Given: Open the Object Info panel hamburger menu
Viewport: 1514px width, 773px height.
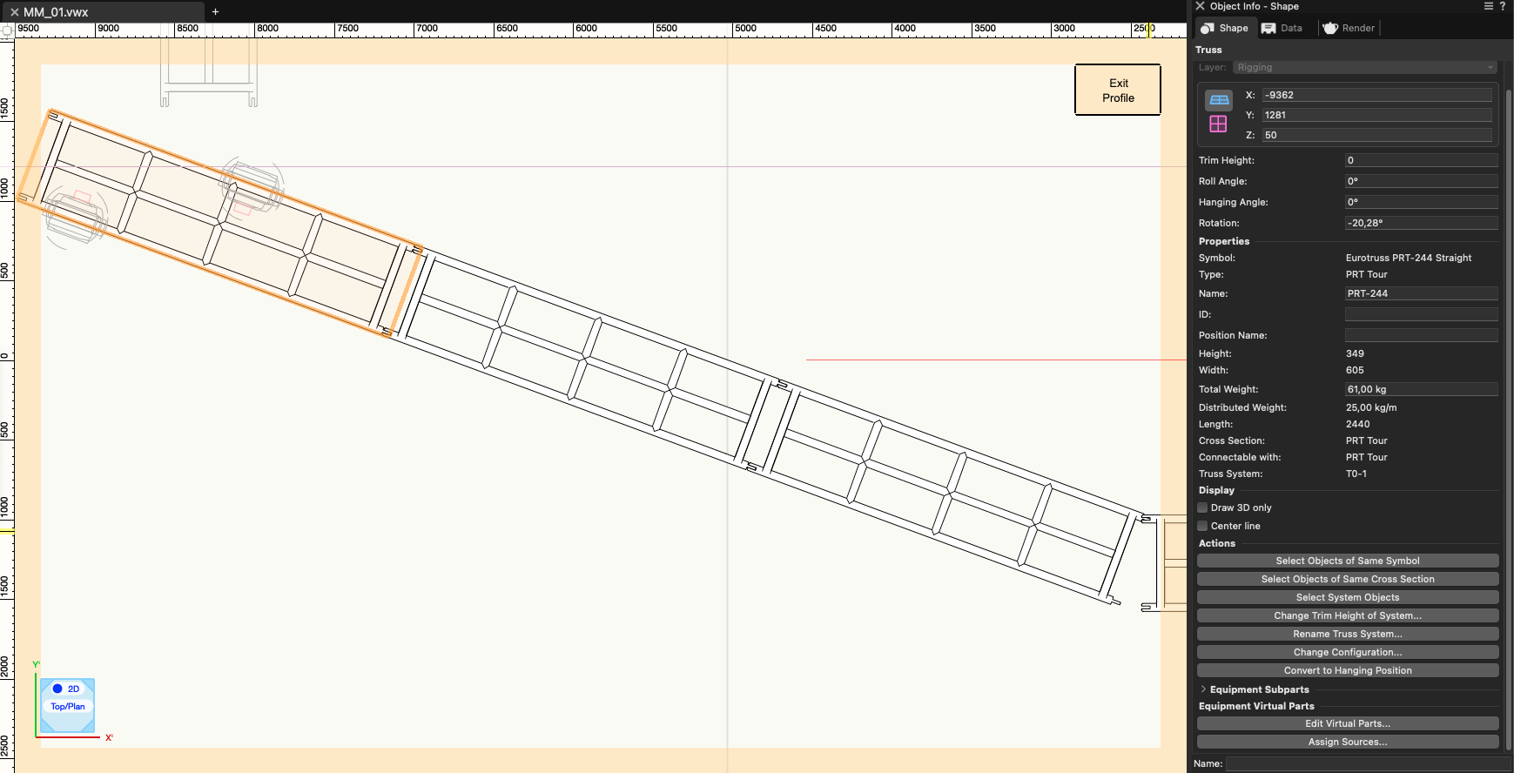Looking at the screenshot, I should (1488, 6).
